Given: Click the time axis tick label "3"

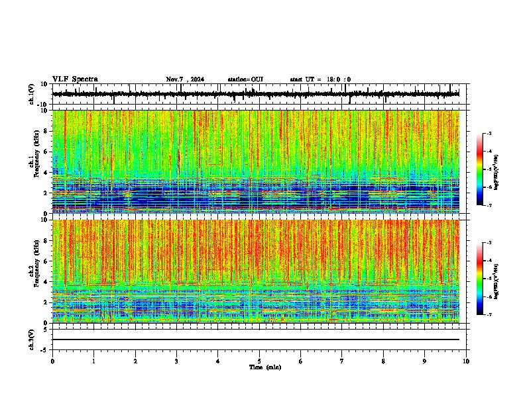Looking at the screenshot, I should (x=176, y=361).
